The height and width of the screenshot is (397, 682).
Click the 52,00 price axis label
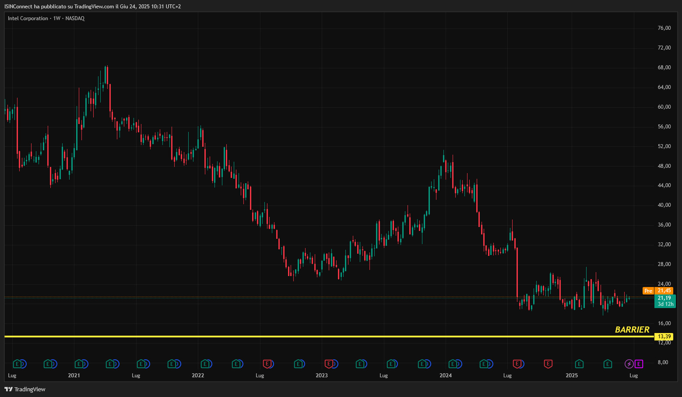(664, 146)
